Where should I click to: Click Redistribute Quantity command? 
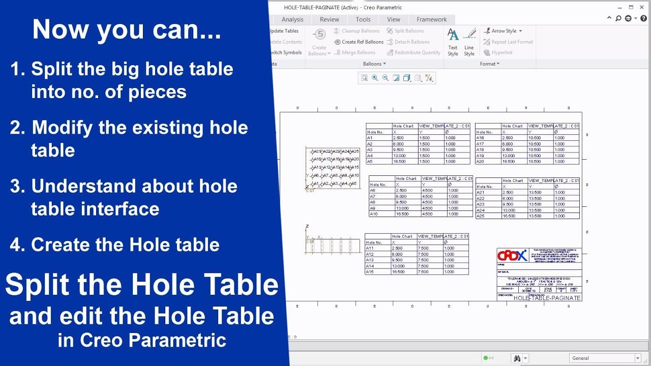pos(413,53)
